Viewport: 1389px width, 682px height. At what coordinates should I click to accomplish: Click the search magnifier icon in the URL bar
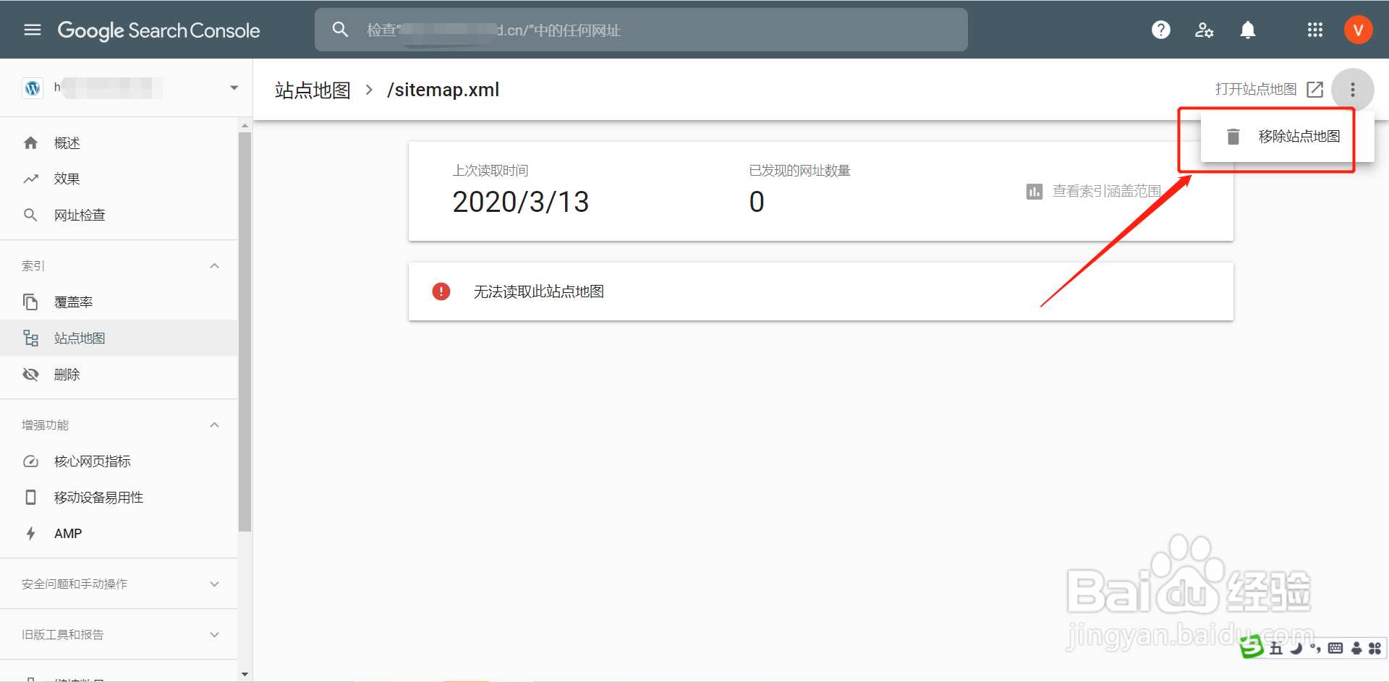(x=340, y=30)
